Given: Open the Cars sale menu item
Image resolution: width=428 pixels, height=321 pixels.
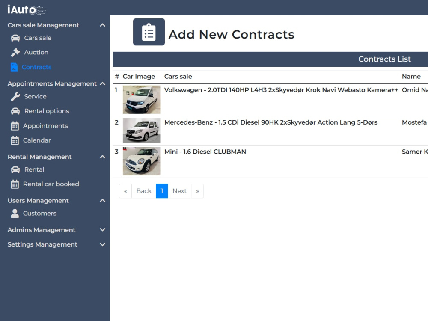Looking at the screenshot, I should coord(38,38).
